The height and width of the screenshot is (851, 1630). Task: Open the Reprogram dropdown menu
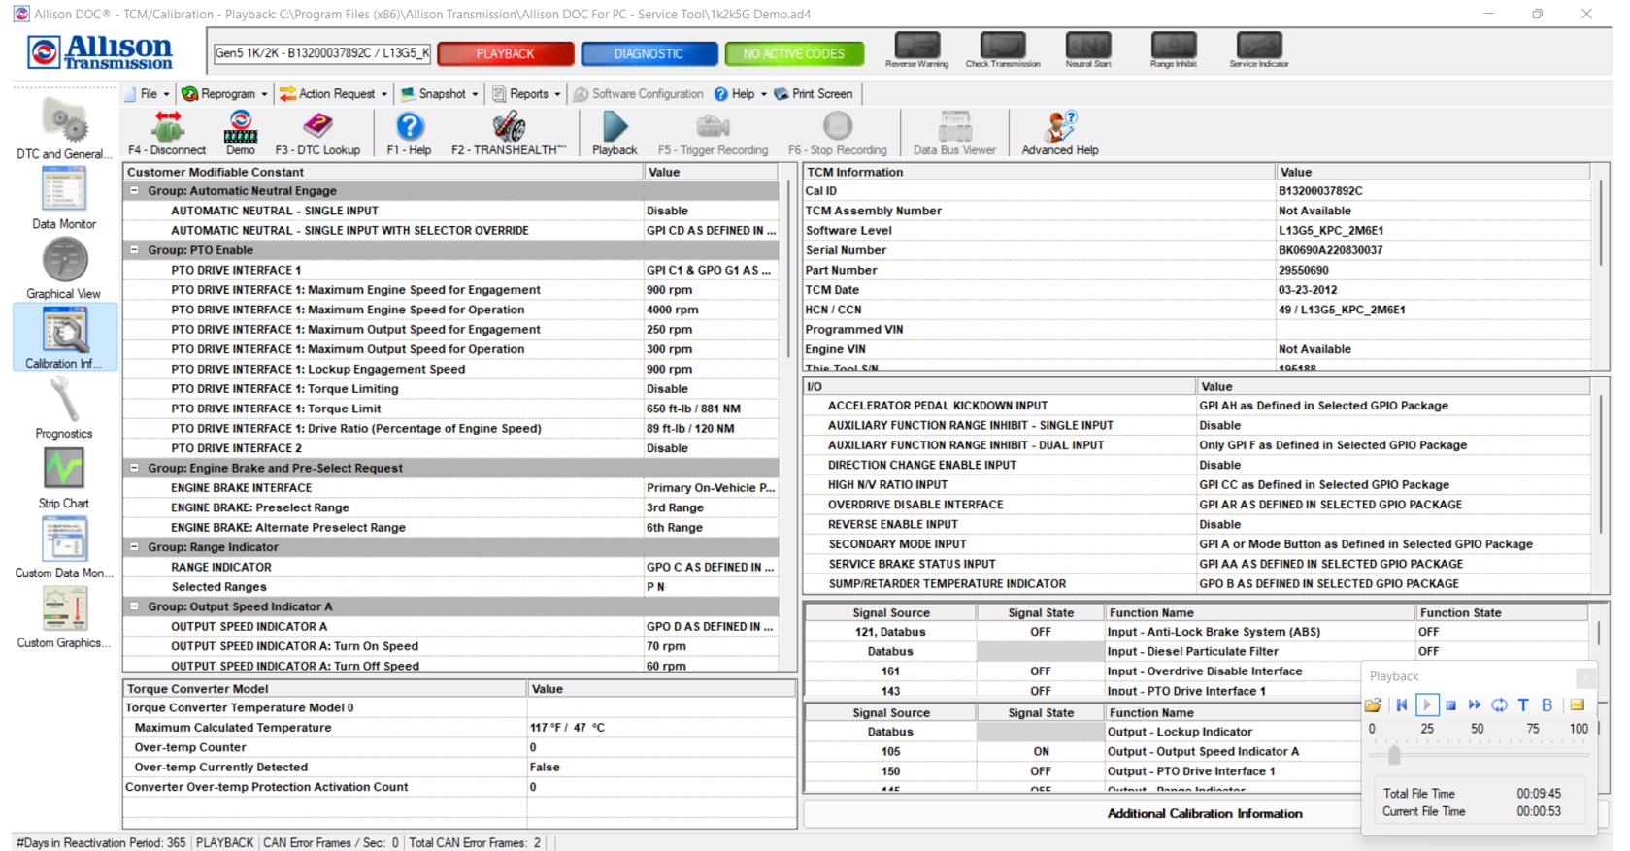click(226, 94)
